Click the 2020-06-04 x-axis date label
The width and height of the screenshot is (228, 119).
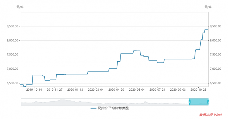137,90
